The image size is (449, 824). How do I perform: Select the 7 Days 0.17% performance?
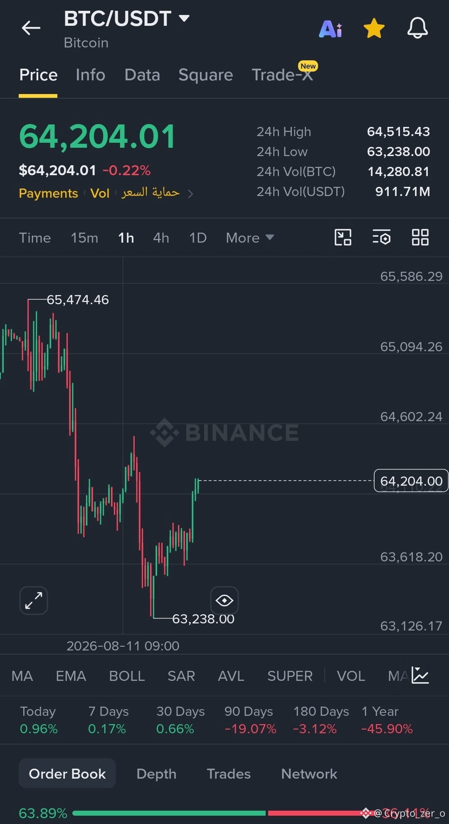(x=108, y=720)
